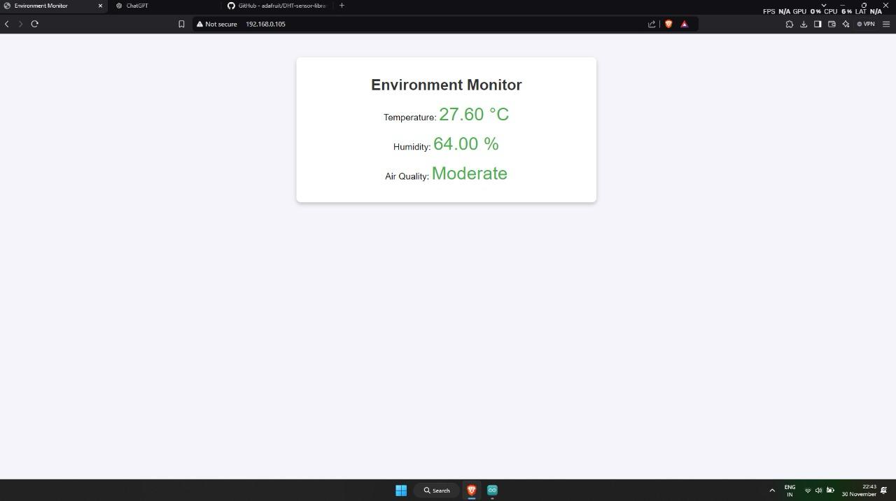896x501 pixels.
Task: Toggle the sidebar panel button
Action: (x=817, y=24)
